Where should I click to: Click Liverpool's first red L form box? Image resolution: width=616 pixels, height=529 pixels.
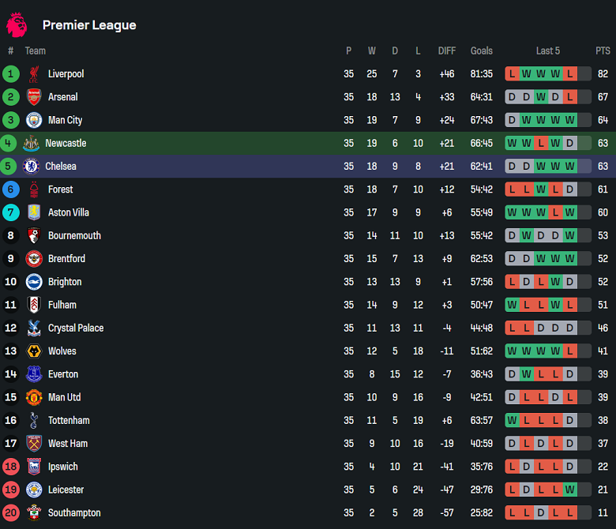(513, 74)
